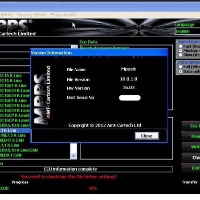Select the Data only option
The image size is (200, 200).
pos(180,71)
